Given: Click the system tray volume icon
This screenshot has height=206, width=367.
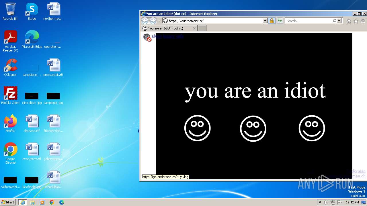Looking at the screenshot, I should tap(326, 202).
